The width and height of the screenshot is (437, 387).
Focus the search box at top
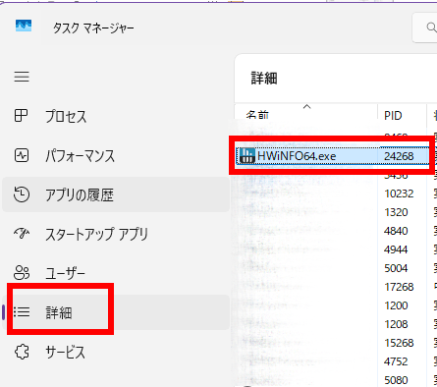(424, 28)
